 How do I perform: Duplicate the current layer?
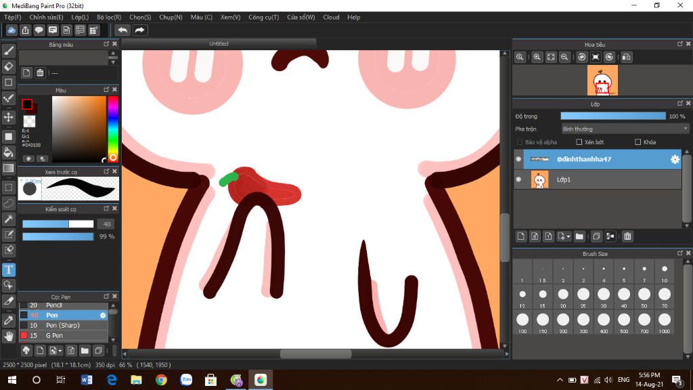click(x=596, y=236)
